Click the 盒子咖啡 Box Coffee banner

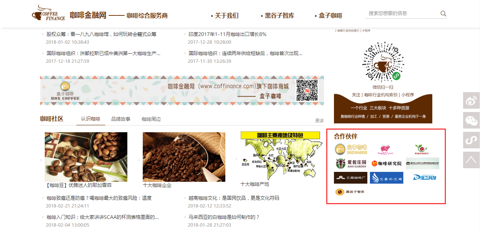pyautogui.click(x=182, y=90)
